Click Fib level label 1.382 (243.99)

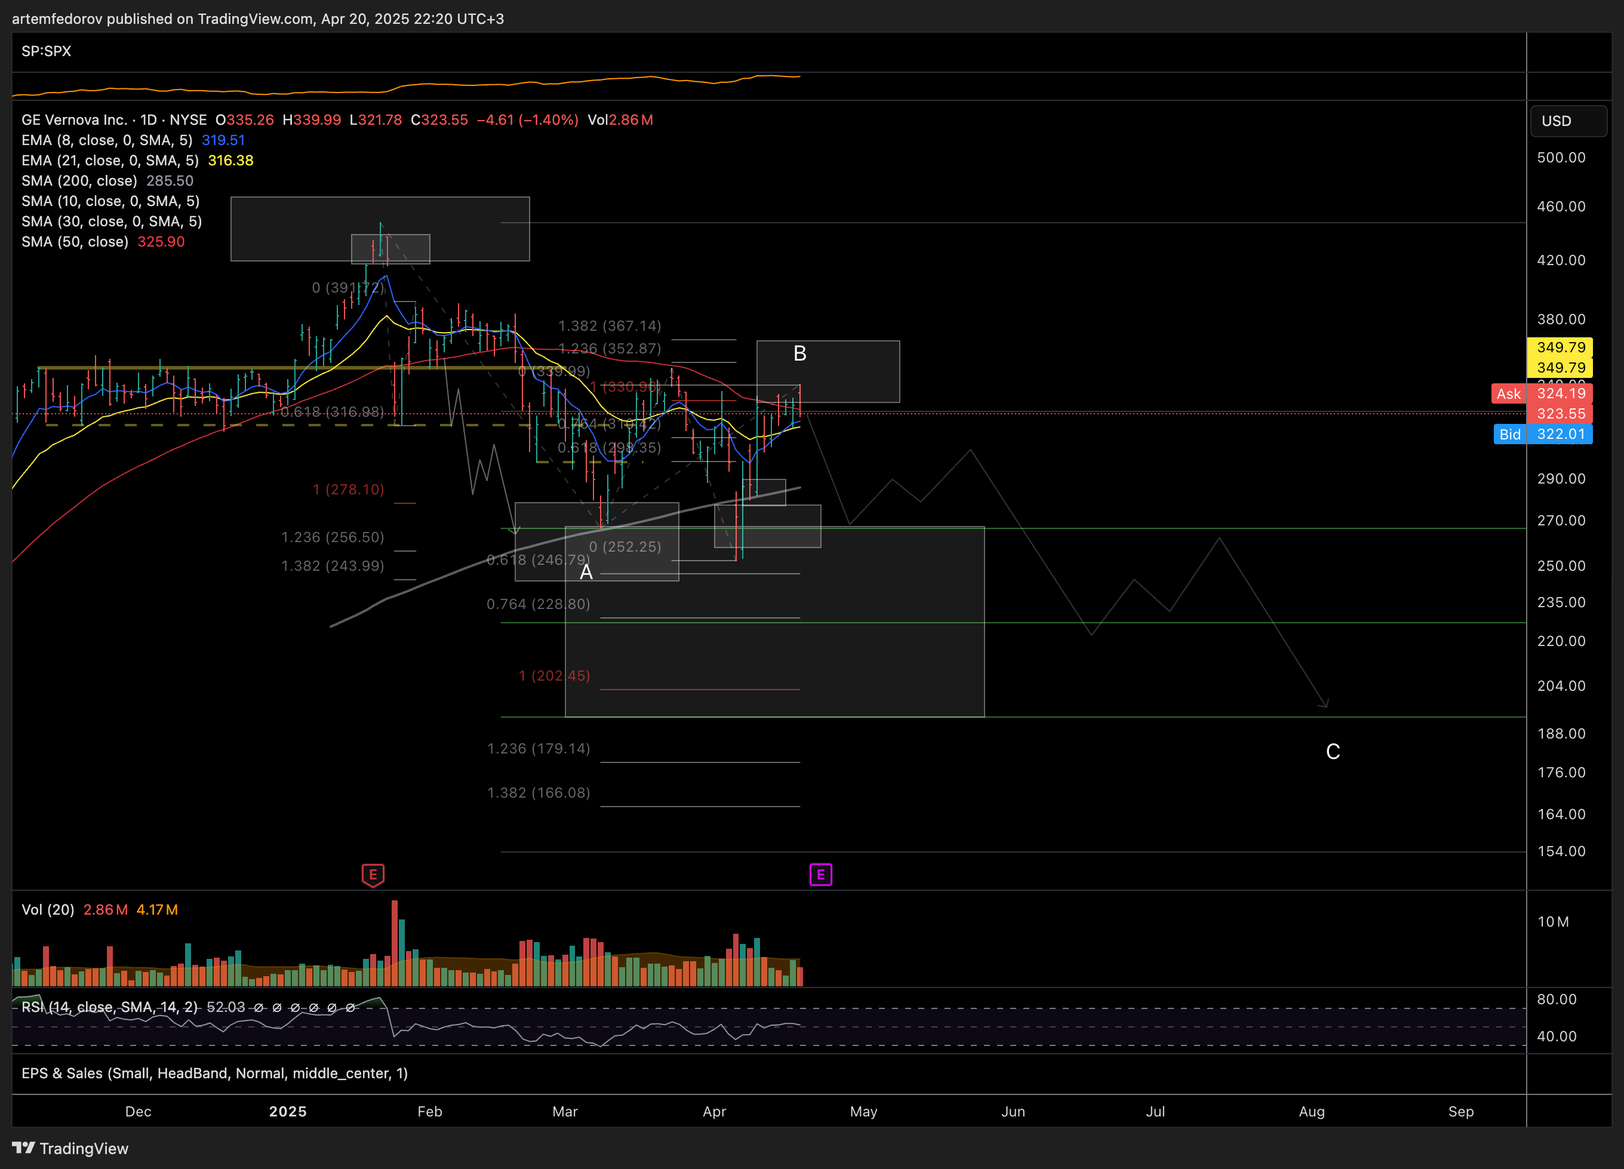(332, 565)
